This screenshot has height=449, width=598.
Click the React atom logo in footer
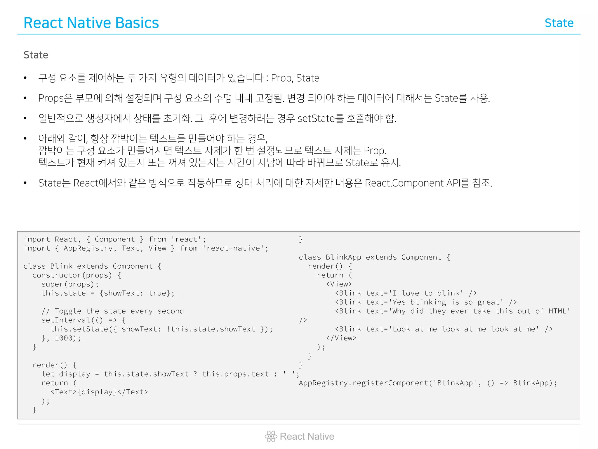click(271, 436)
